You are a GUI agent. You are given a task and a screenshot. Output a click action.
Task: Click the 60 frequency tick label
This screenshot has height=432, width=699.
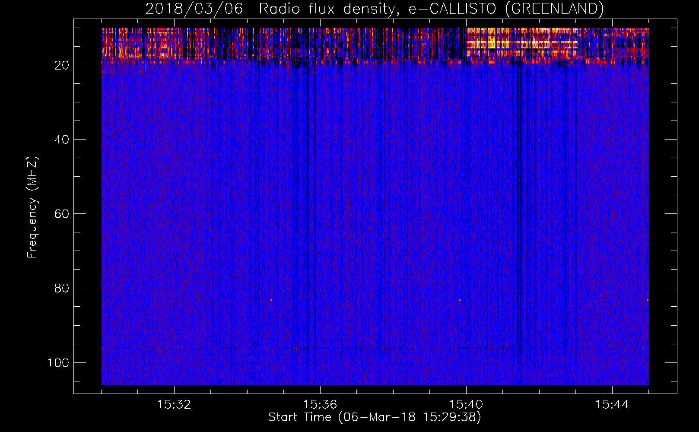coord(62,214)
